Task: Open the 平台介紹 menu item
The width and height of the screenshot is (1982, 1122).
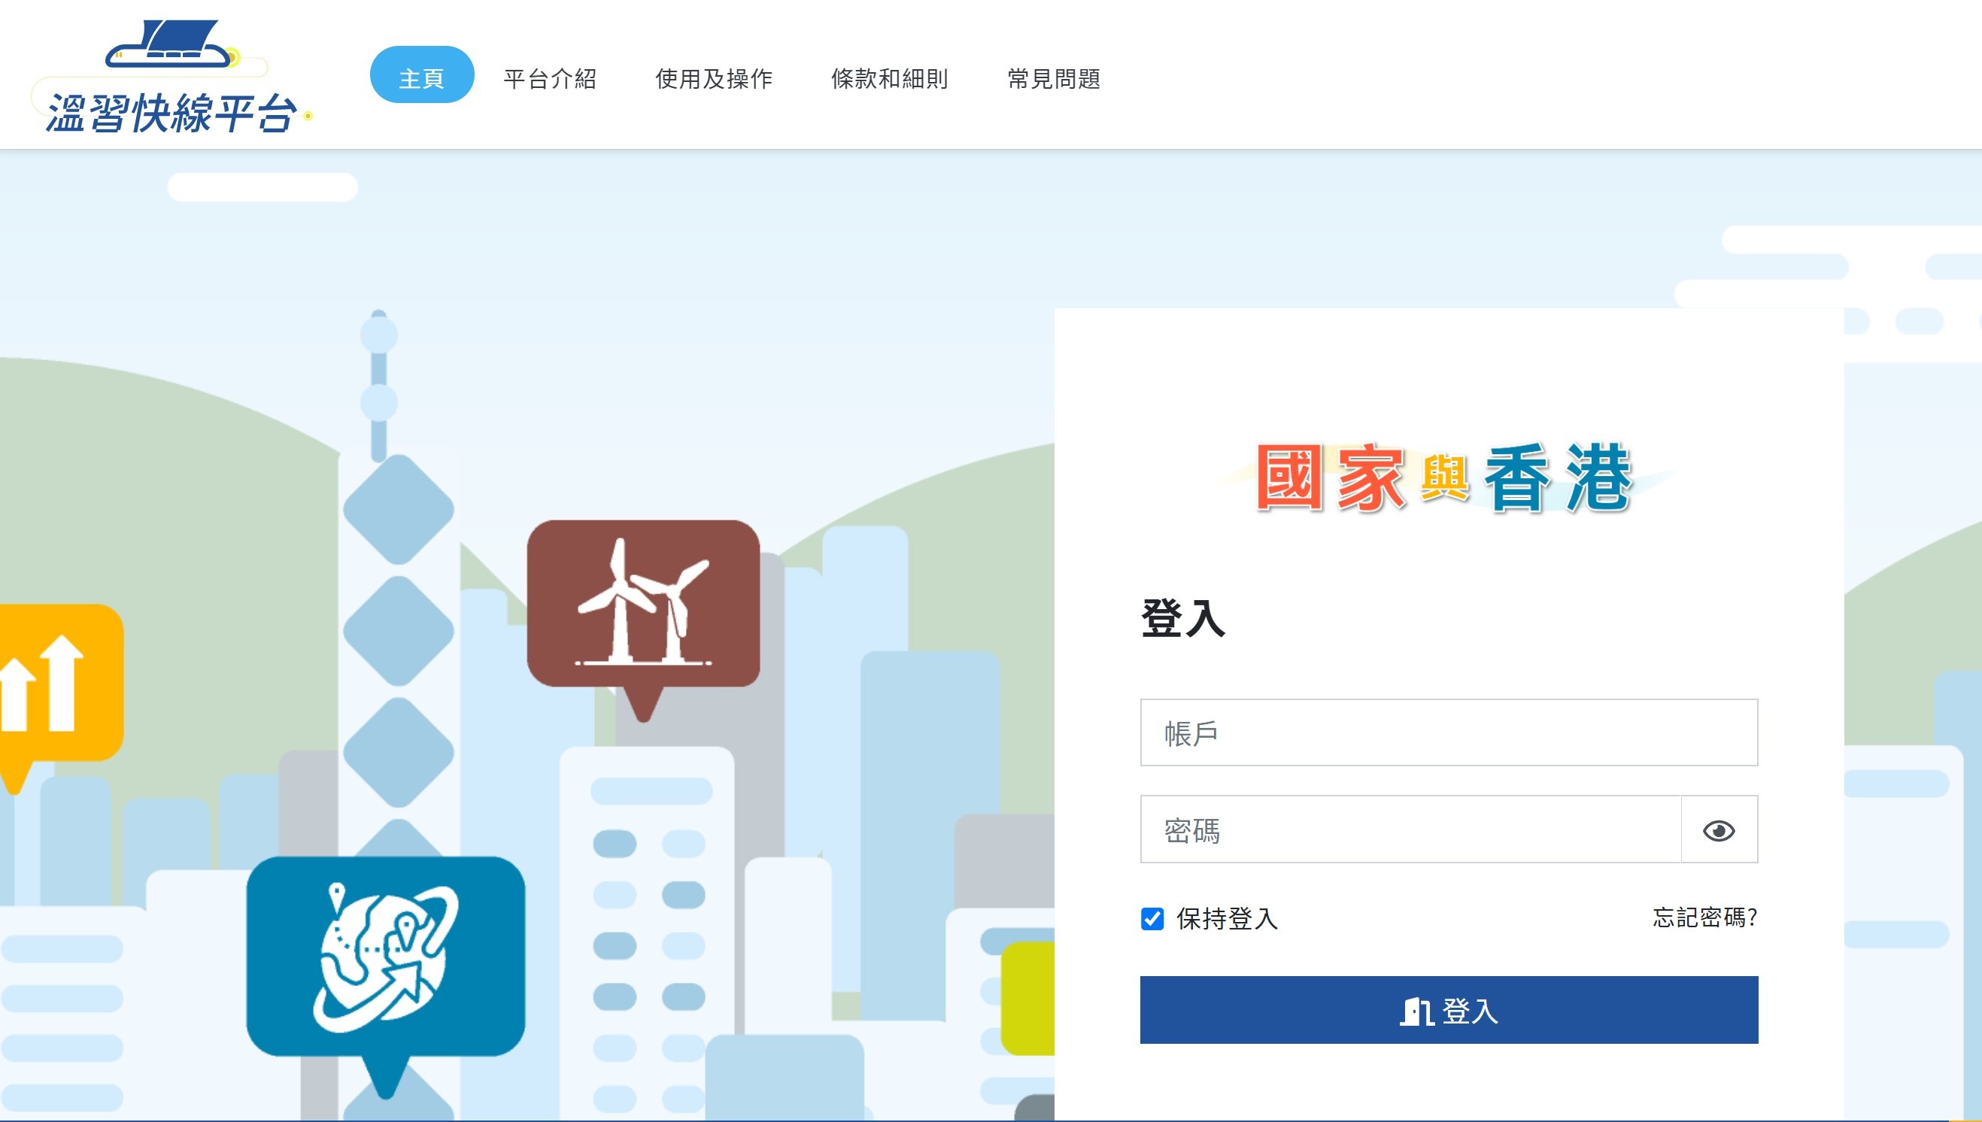Action: click(x=549, y=79)
